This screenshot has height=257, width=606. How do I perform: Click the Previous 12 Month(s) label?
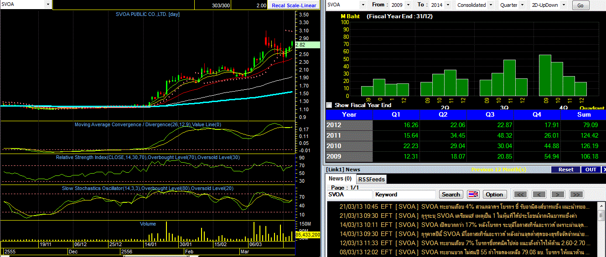pyautogui.click(x=499, y=170)
